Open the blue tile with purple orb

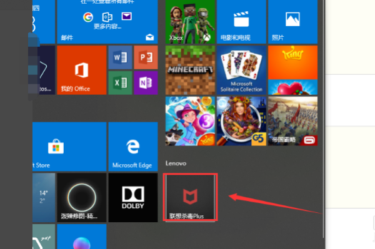(x=82, y=237)
